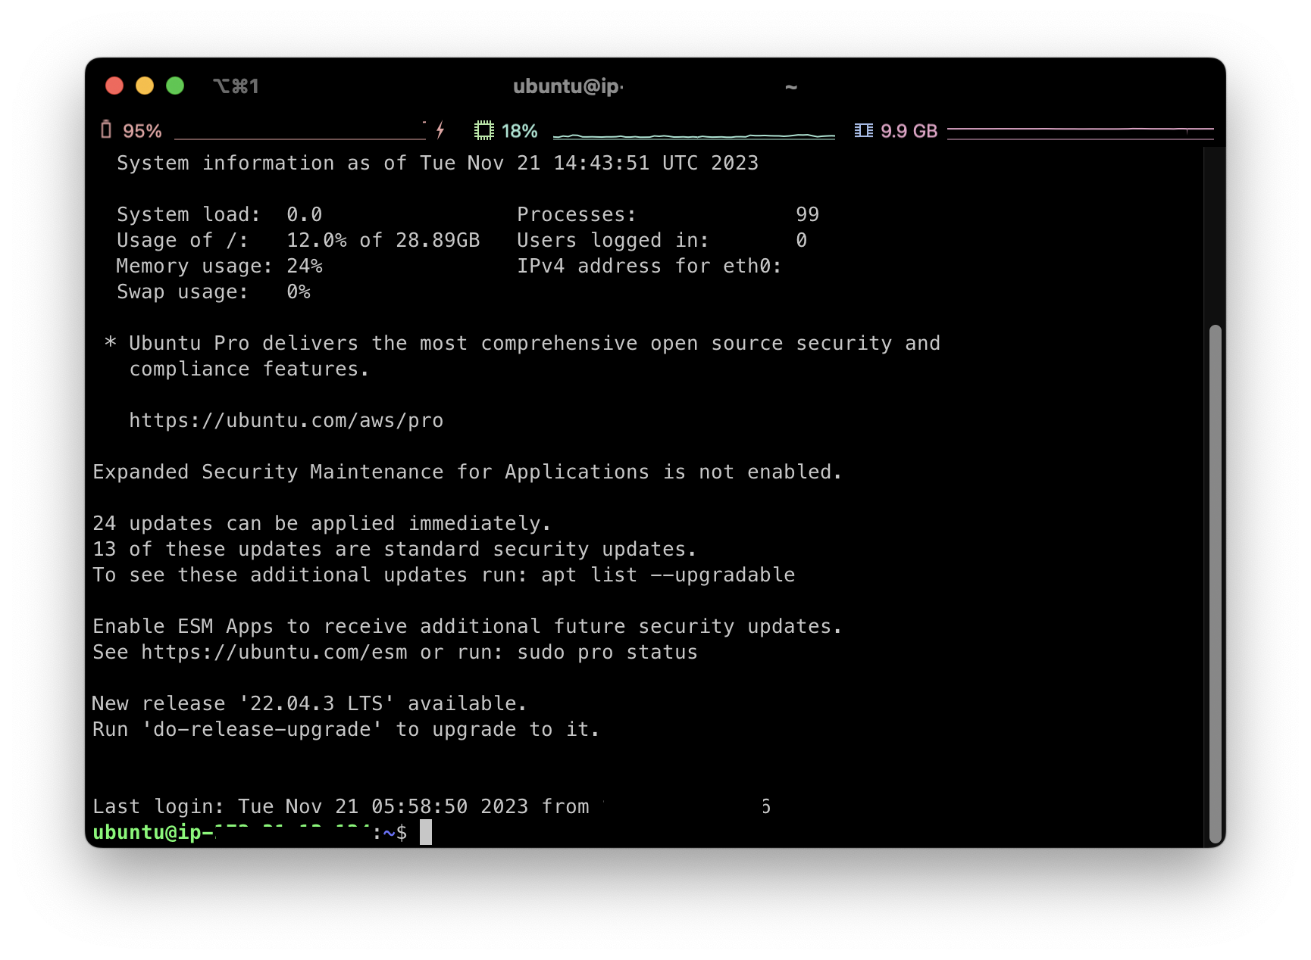
Task: Click the 'Users logged in: 0' text
Action: pyautogui.click(x=662, y=240)
